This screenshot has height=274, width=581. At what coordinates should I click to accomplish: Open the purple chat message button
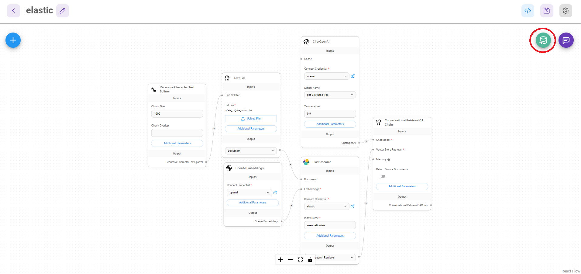click(x=566, y=40)
